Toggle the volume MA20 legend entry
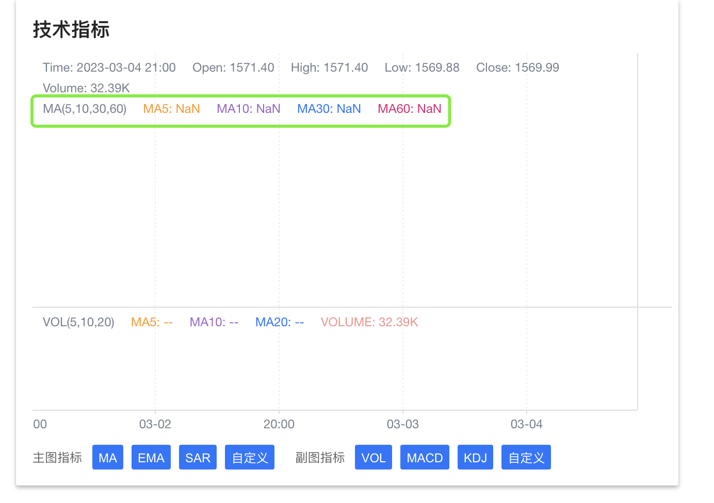 pos(279,322)
